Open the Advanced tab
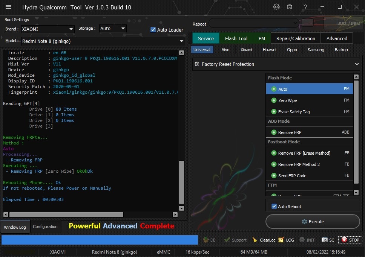The image size is (365, 257). (x=337, y=38)
